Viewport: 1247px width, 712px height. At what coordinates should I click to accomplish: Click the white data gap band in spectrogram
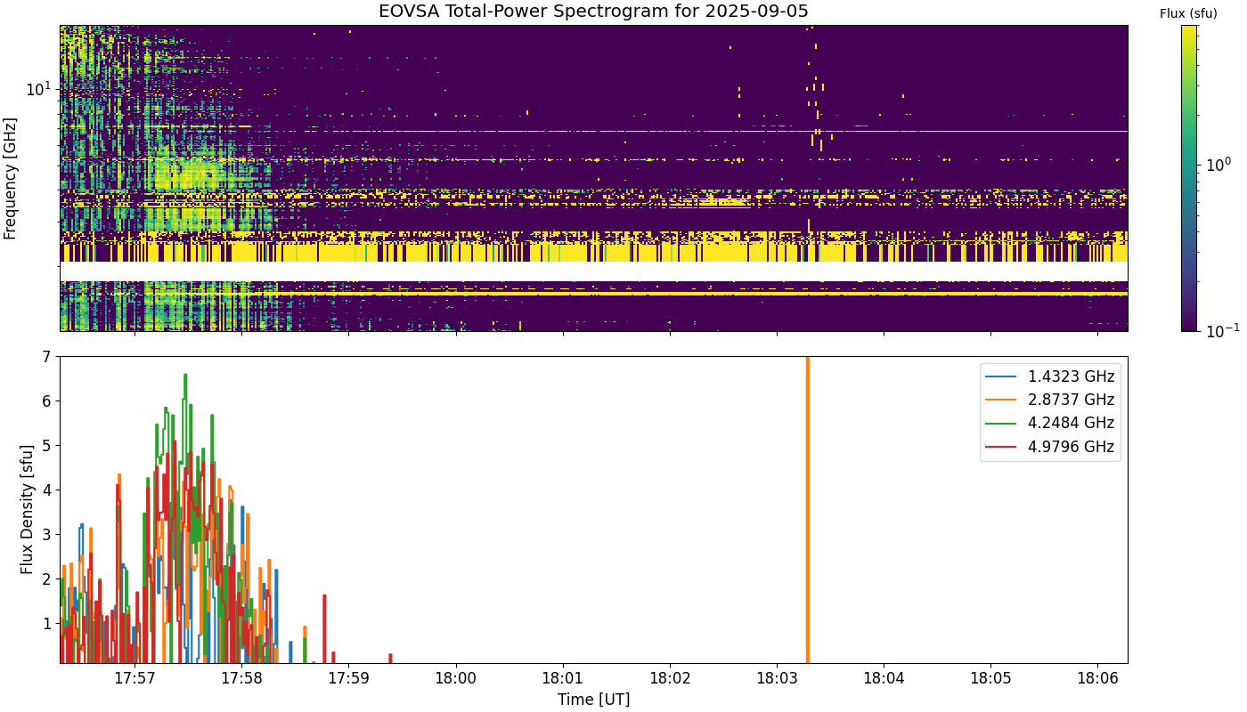[593, 271]
